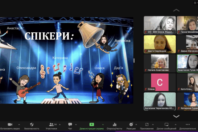Open the Participants panel icon
The height and width of the screenshot is (132, 198).
[51, 124]
